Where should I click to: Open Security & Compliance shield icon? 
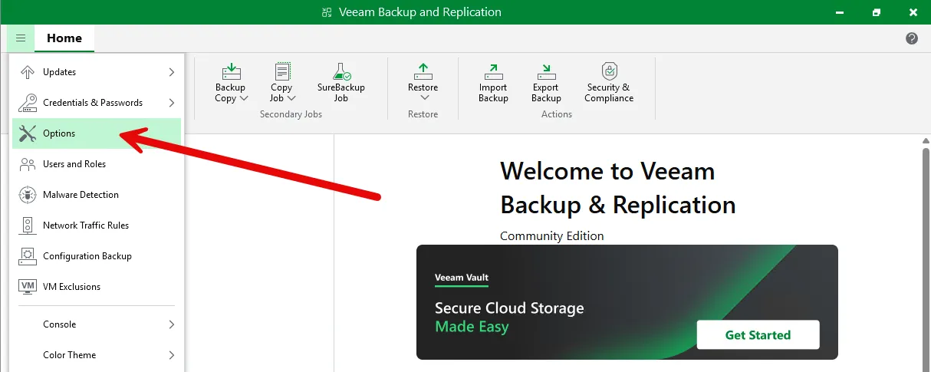(x=609, y=72)
